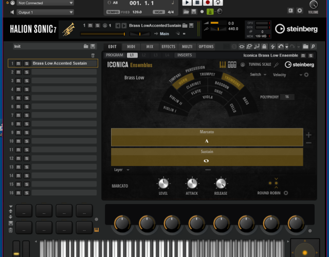
Task: Mute Iconica Brass Low Ensemble layer
Action: click(303, 56)
